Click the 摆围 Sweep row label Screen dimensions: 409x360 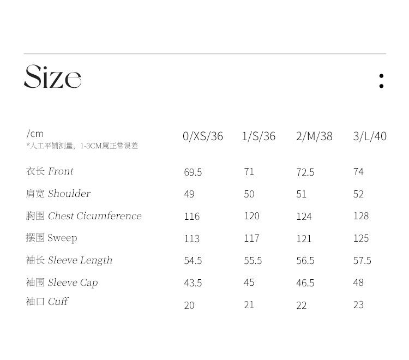(51, 238)
